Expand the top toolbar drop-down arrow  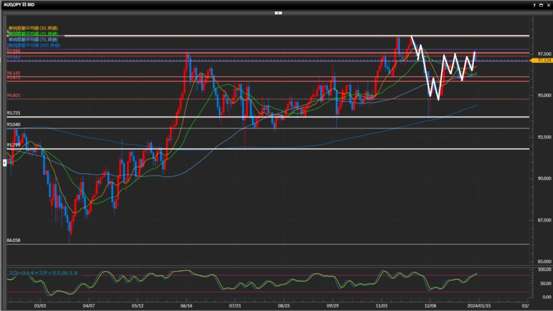click(x=276, y=12)
